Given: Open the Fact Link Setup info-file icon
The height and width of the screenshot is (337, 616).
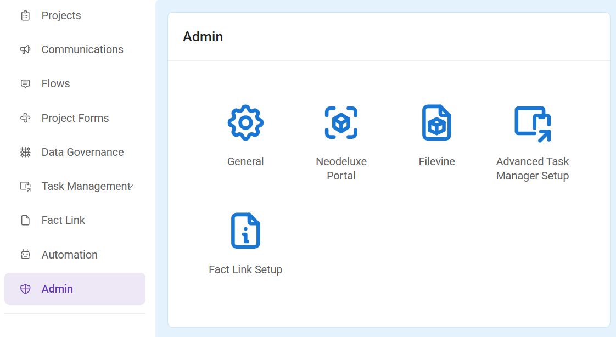Looking at the screenshot, I should pos(245,231).
